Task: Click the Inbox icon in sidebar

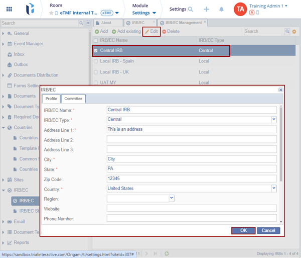Action: (x=9, y=54)
